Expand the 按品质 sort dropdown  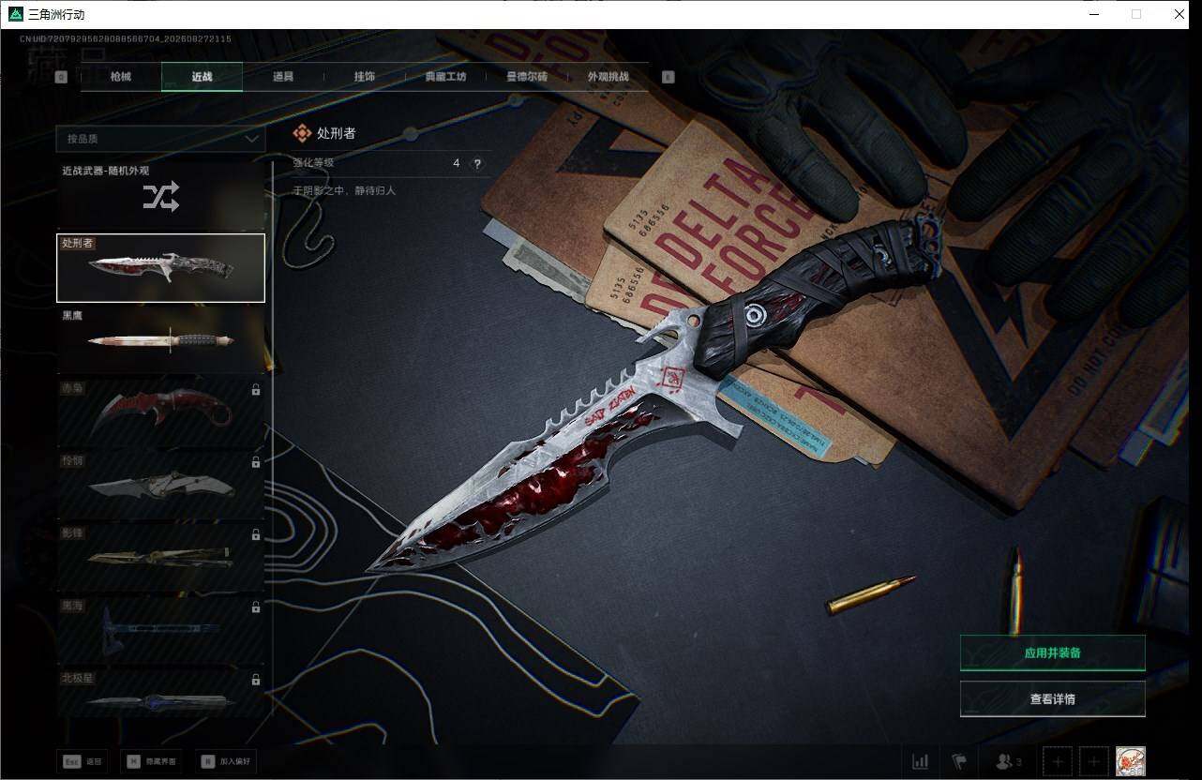coord(160,139)
